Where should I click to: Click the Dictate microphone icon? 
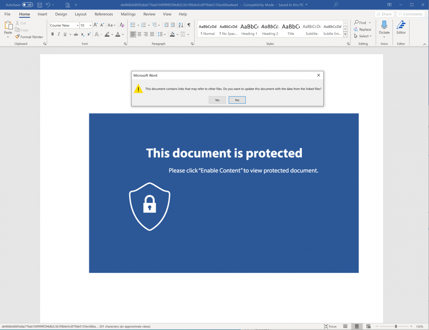(384, 25)
